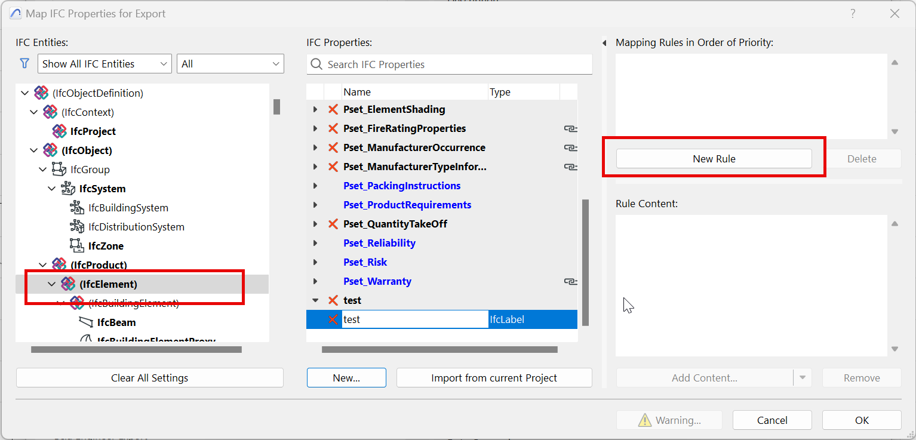Click Import from current Project
This screenshot has height=440, width=916.
[494, 378]
